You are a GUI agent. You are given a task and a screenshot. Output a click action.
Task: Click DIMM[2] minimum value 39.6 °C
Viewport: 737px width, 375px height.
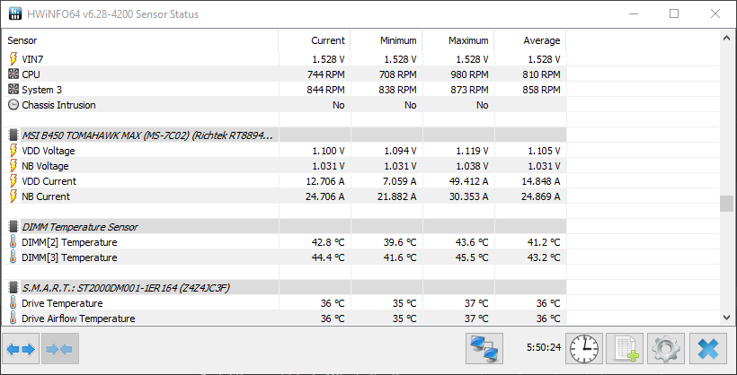(x=401, y=242)
